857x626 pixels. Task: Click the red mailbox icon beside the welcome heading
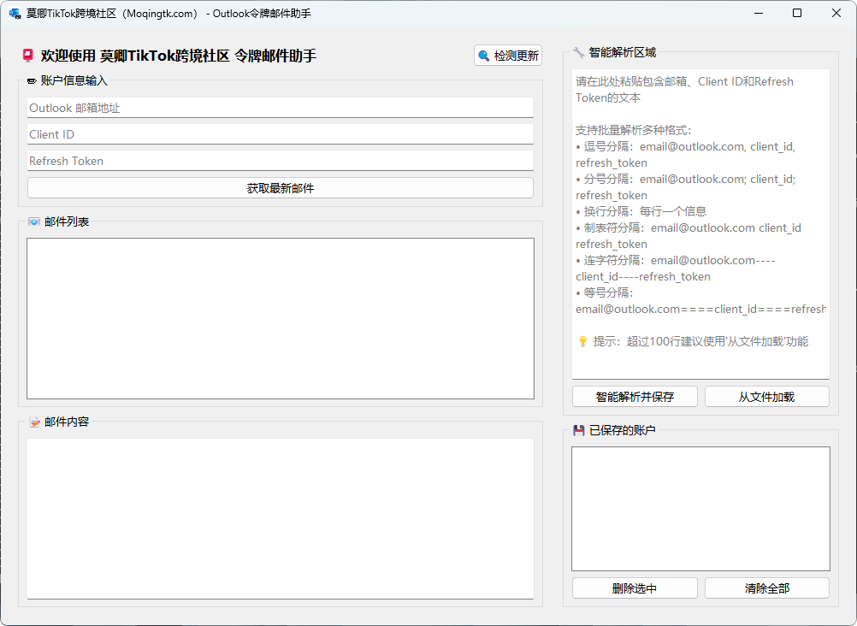coord(28,56)
